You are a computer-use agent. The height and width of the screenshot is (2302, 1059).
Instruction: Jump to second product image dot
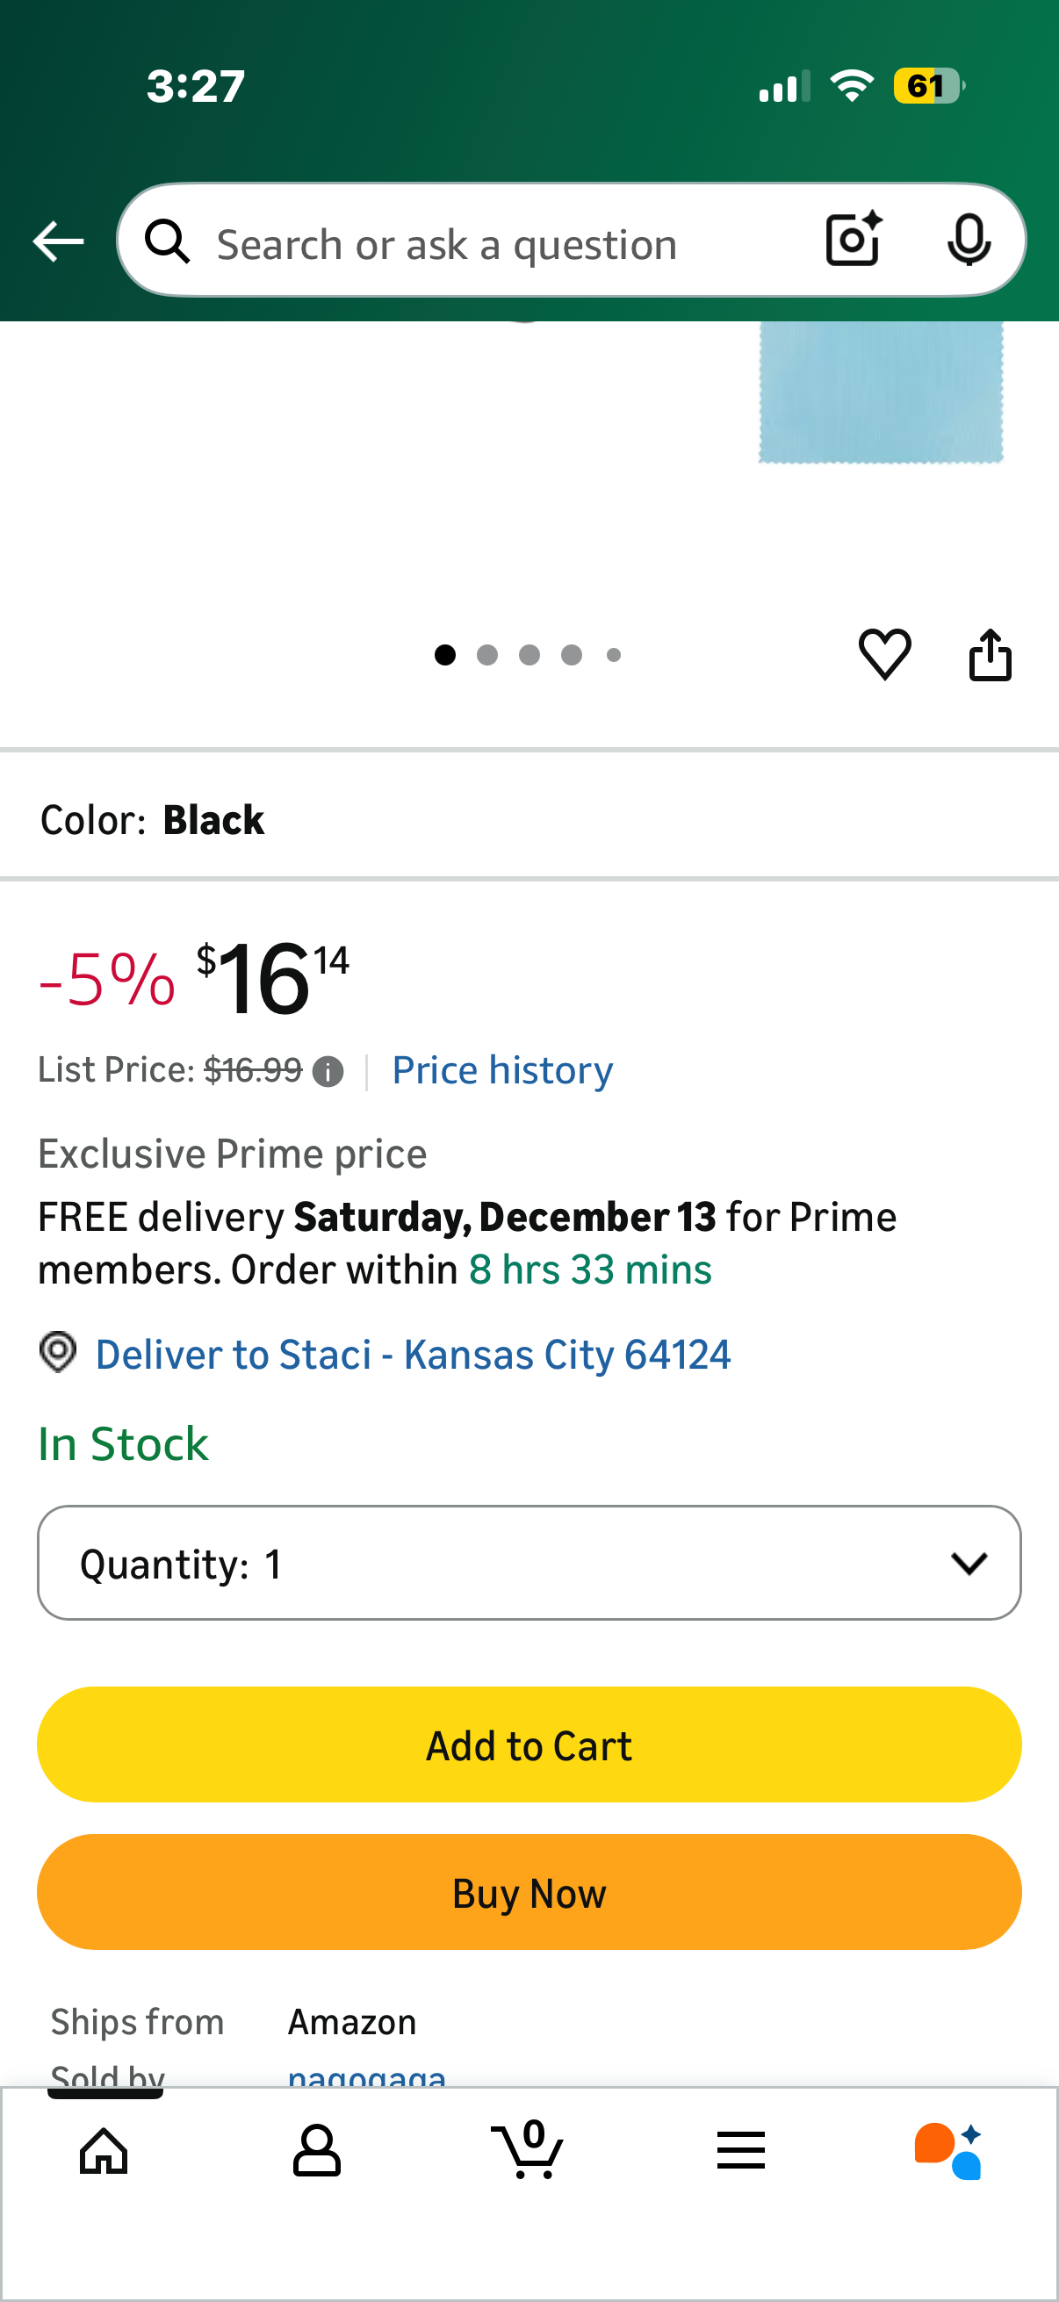(487, 655)
